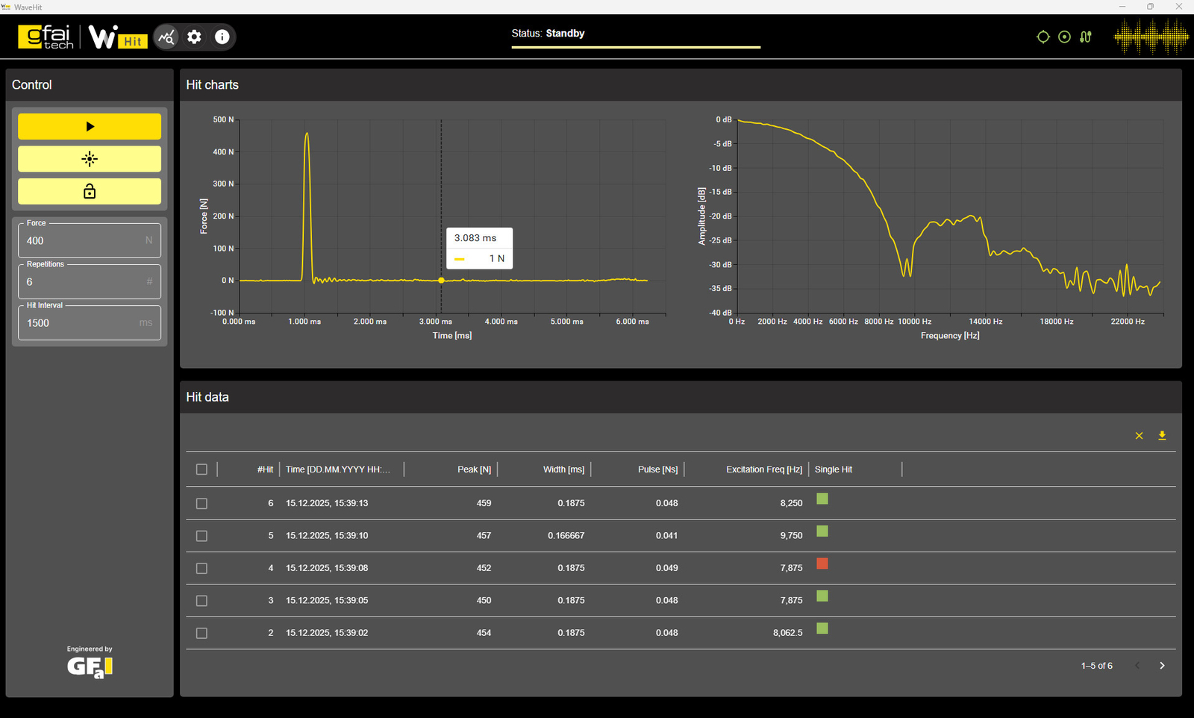
Task: Go to next page of hit data
Action: pos(1162,666)
